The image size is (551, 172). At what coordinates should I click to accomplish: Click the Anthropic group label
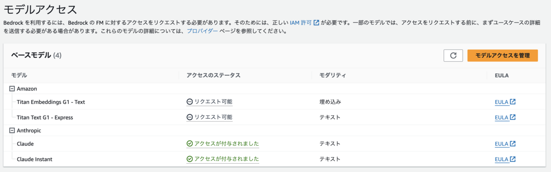(29, 130)
